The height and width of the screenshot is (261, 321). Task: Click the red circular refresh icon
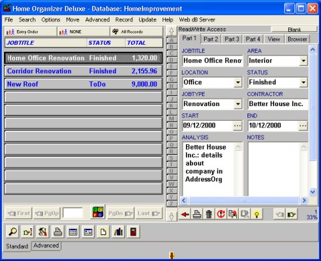click(221, 214)
